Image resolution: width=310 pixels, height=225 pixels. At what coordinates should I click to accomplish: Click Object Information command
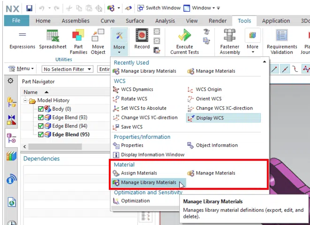click(x=212, y=145)
